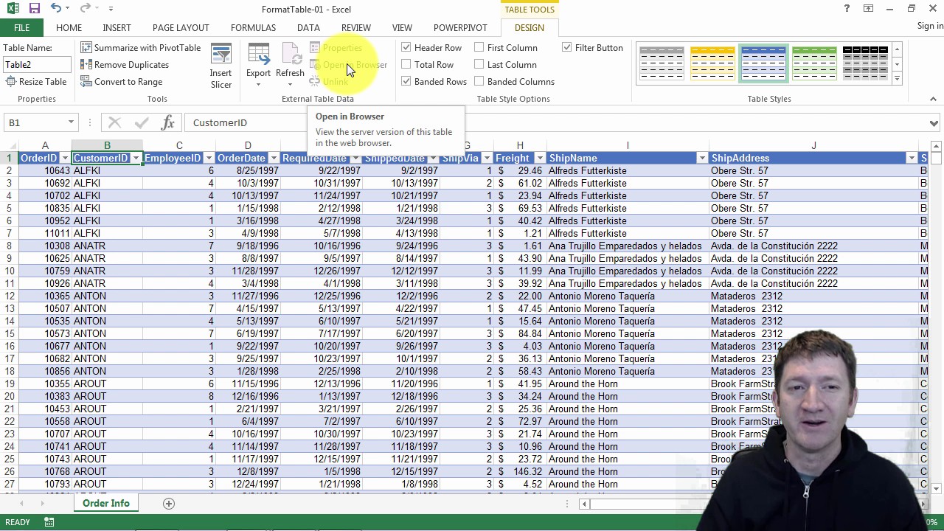The width and height of the screenshot is (944, 531).
Task: Click next sheet navigation arrow
Action: click(x=42, y=503)
